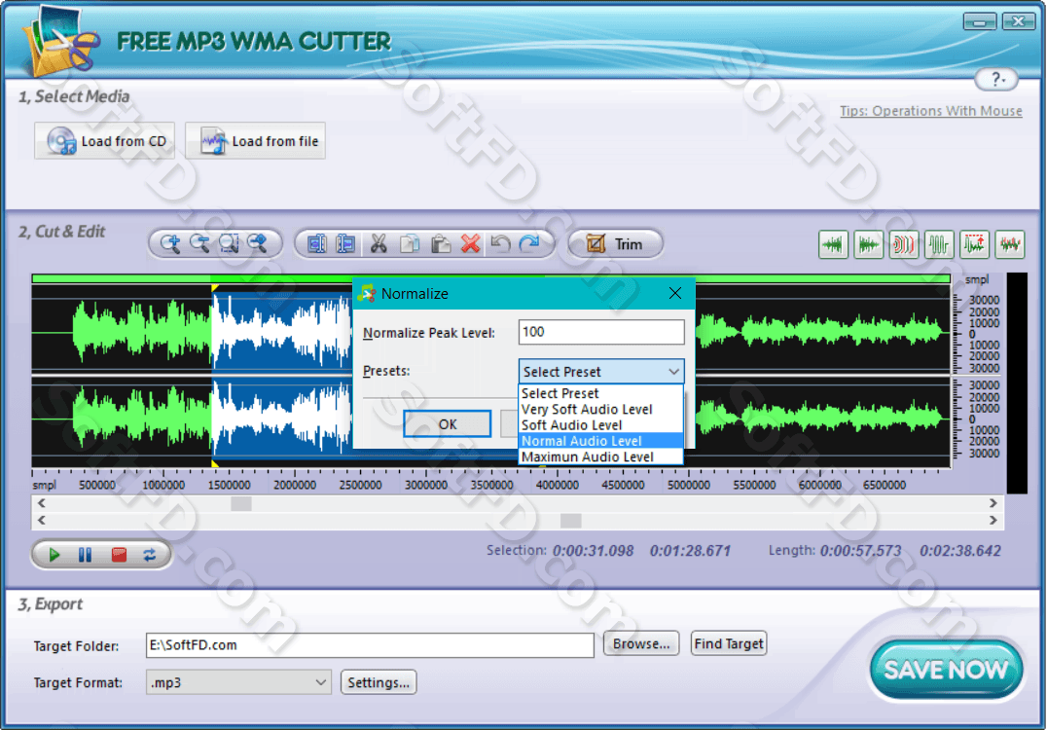Start playback with the green play button
1047x730 pixels.
point(54,555)
